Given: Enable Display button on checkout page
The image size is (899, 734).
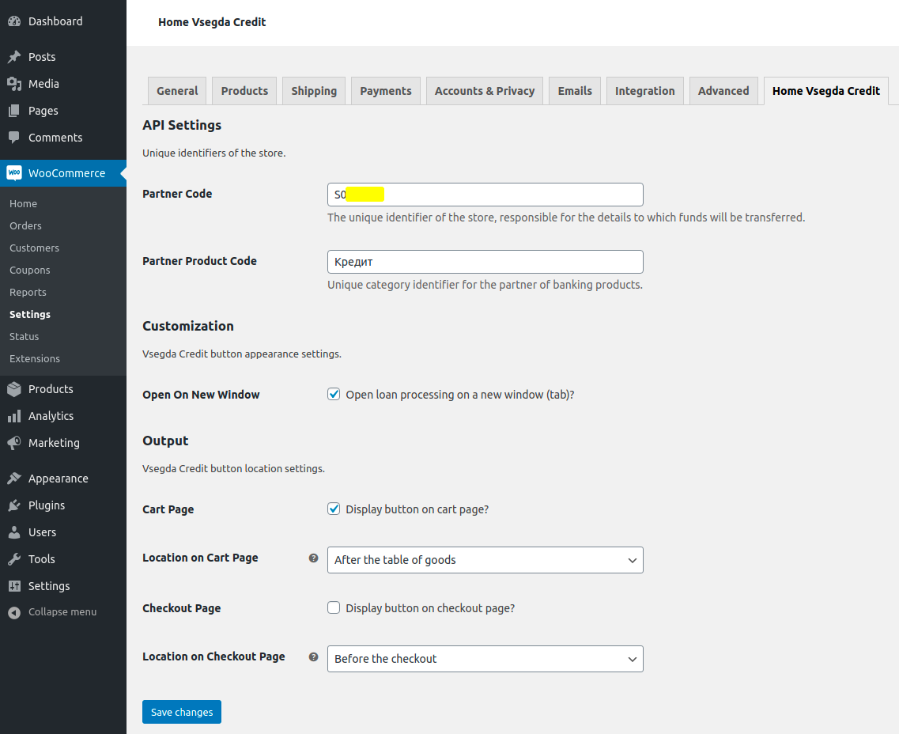Looking at the screenshot, I should tap(334, 607).
